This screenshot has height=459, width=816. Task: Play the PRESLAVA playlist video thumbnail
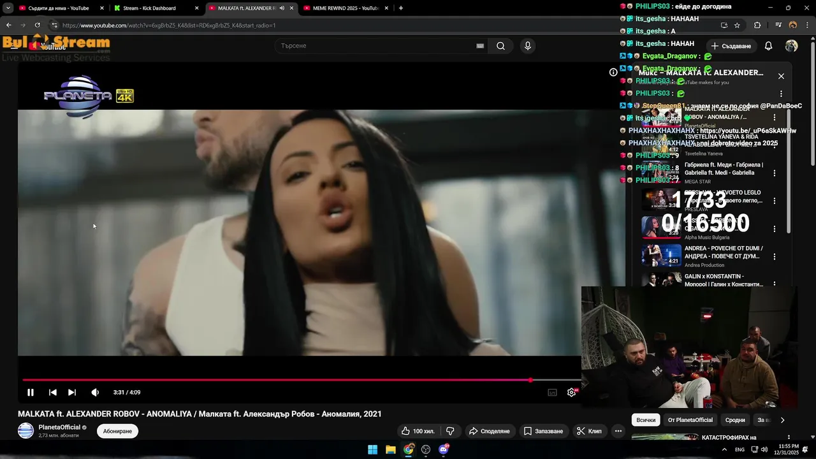click(x=661, y=199)
